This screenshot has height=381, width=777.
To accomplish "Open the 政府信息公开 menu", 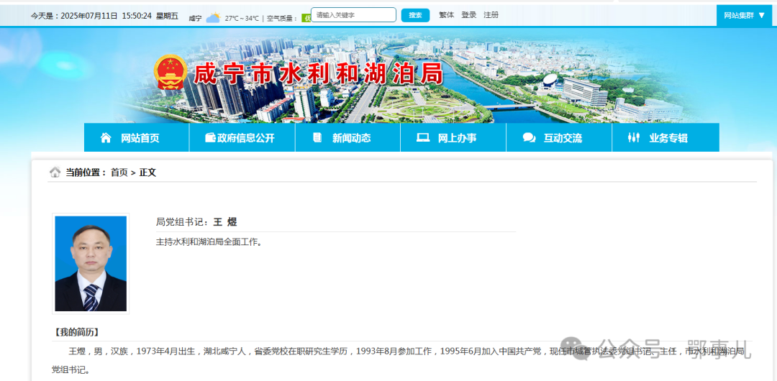I will click(x=242, y=138).
